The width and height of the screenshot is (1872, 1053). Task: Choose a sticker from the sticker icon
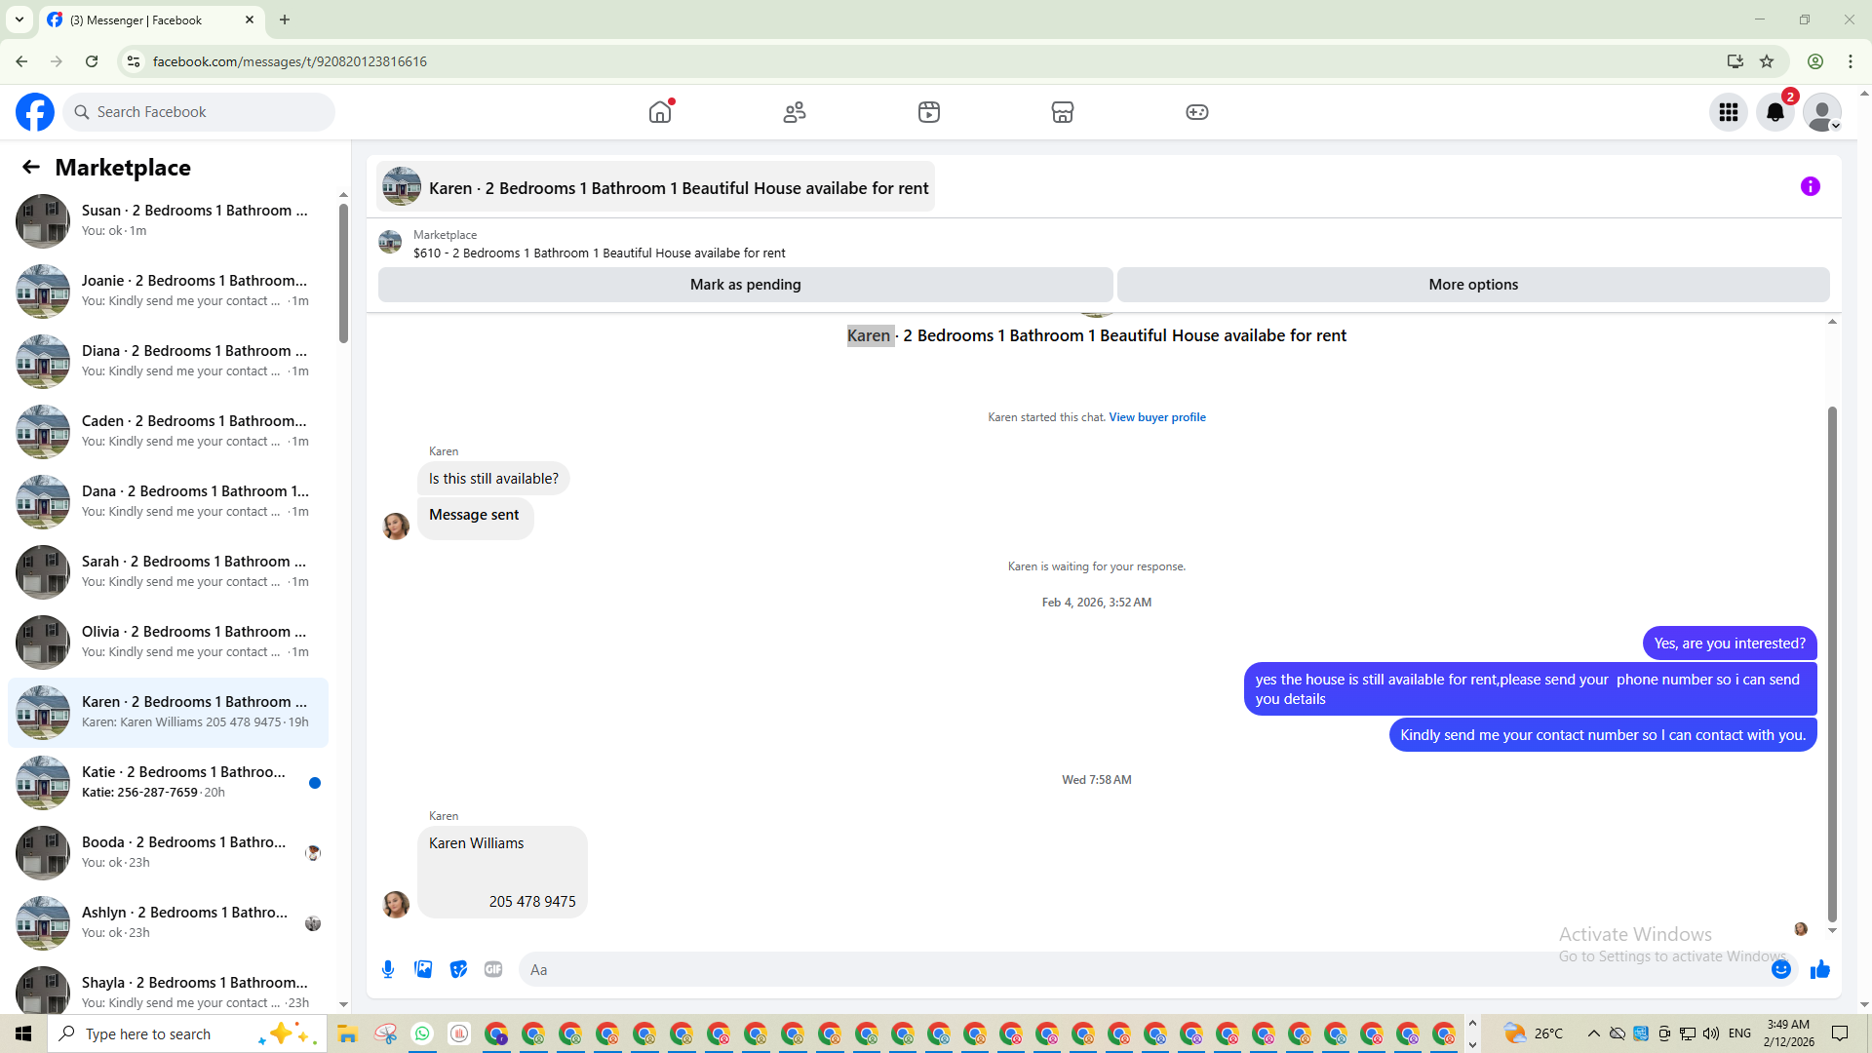458,969
